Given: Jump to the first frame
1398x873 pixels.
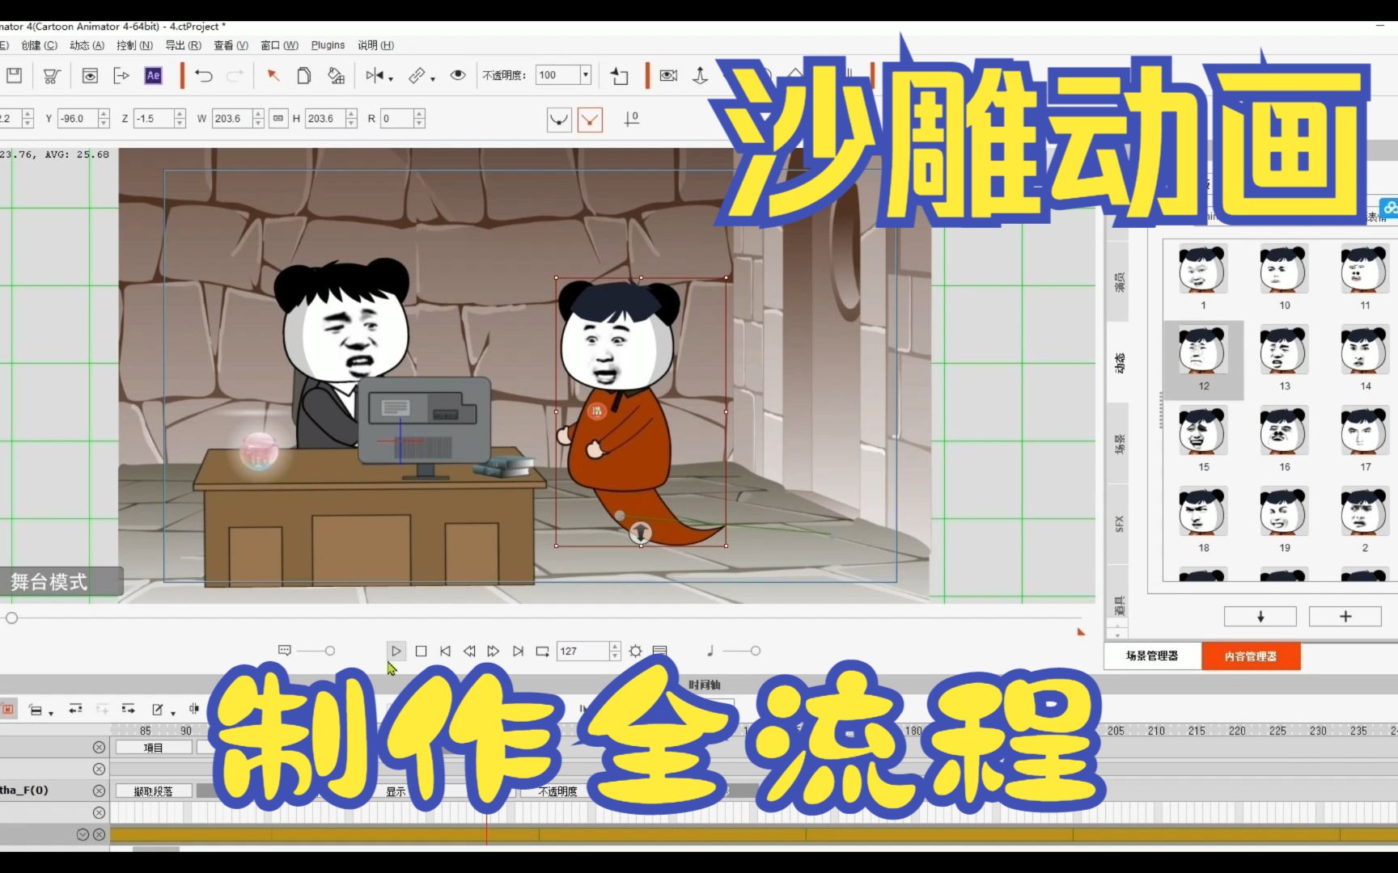Looking at the screenshot, I should 445,651.
